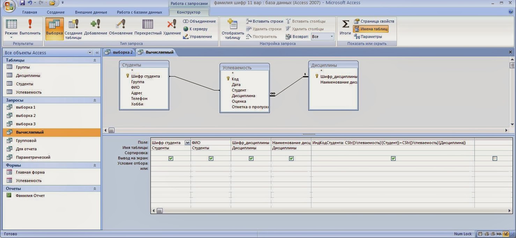This screenshot has width=516, height=238.
Task: Toggle Итоги totals row
Action: pyautogui.click(x=345, y=28)
